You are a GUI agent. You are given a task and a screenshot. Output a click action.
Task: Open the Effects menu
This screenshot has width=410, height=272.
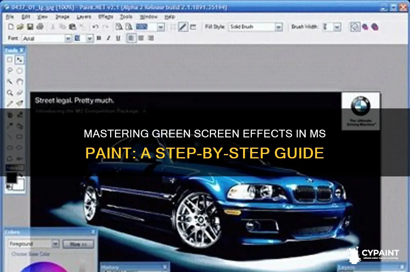click(x=106, y=17)
